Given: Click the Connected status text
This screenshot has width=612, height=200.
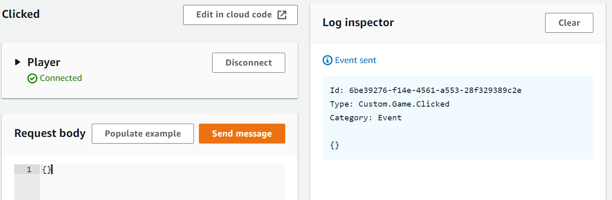Looking at the screenshot, I should [61, 78].
